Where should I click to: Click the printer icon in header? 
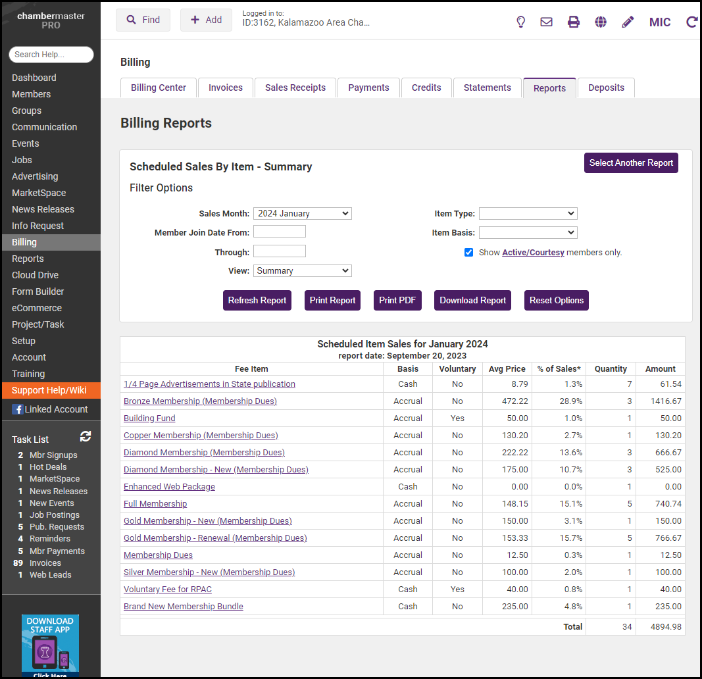tap(574, 22)
